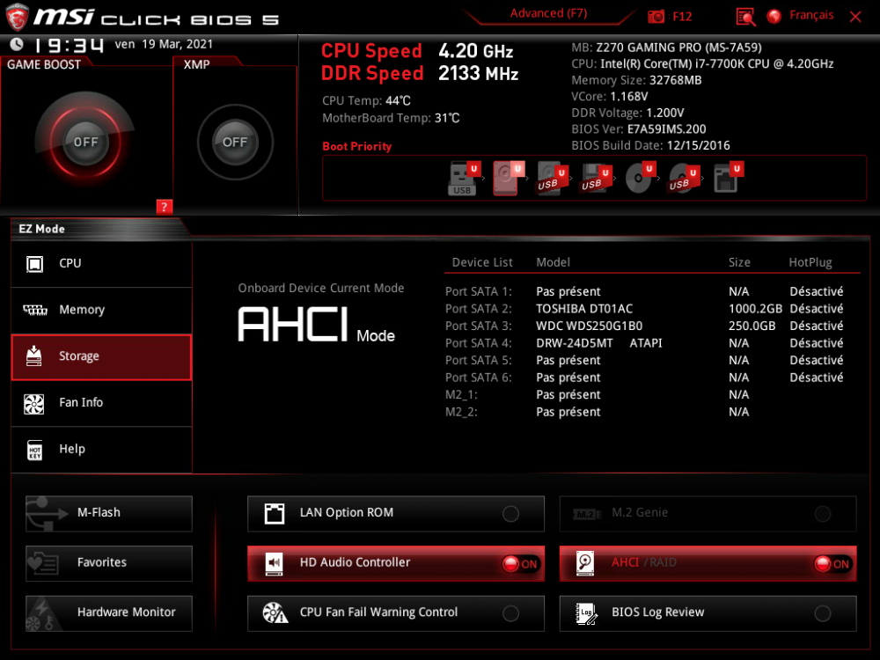Viewport: 880px width, 660px height.
Task: Enable the XMP profile button
Action: tap(235, 142)
